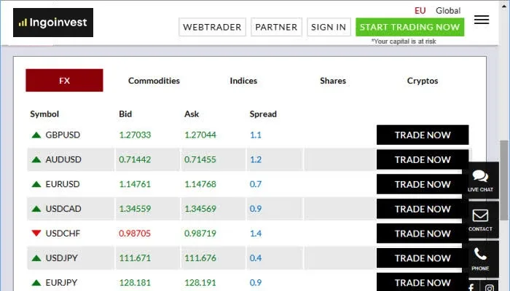Viewport: 510px width, 291px height.
Task: Click START TRADING NOW button
Action: 409,27
